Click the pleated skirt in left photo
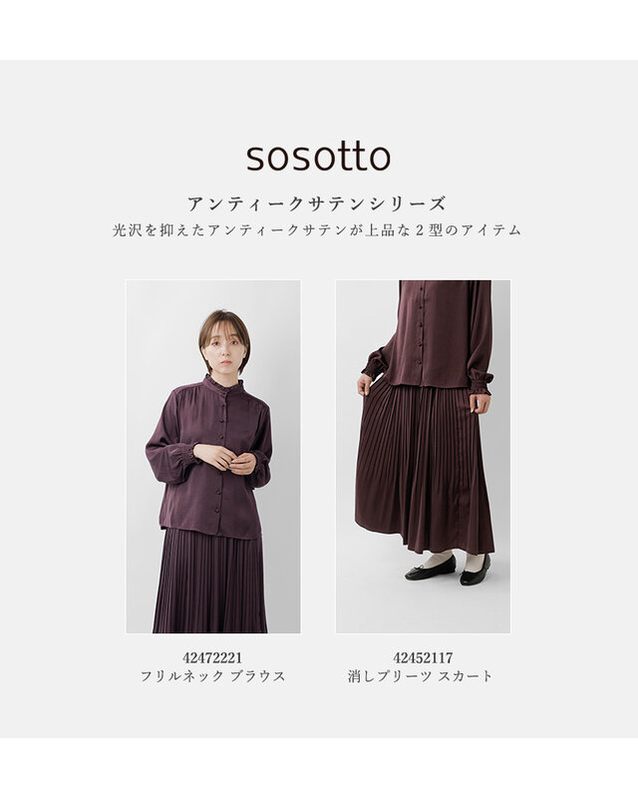 tap(209, 582)
